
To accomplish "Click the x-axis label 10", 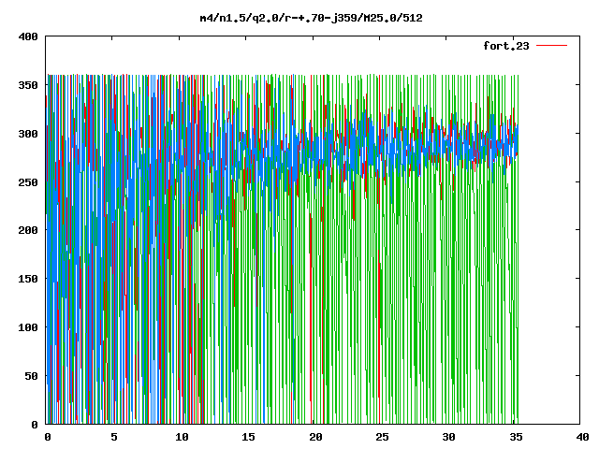I will click(x=182, y=437).
